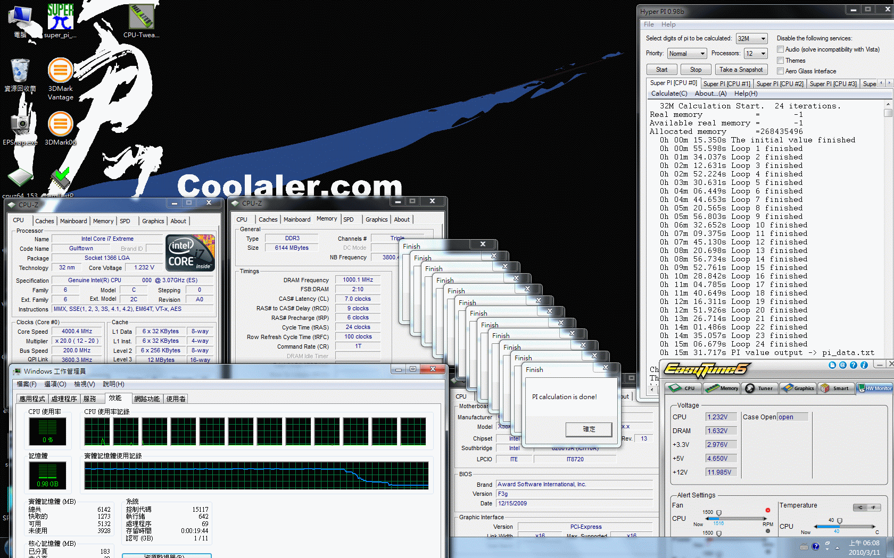Viewport: 894px width, 558px height.
Task: Switch to the EasyTune6 Graphics tab
Action: coord(798,388)
